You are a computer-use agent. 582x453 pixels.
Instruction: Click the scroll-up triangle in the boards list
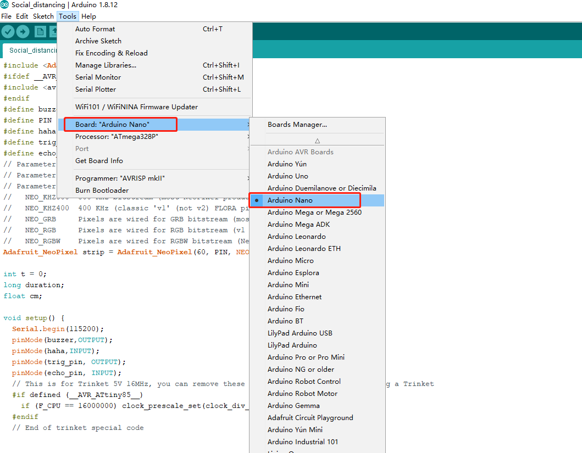click(317, 141)
